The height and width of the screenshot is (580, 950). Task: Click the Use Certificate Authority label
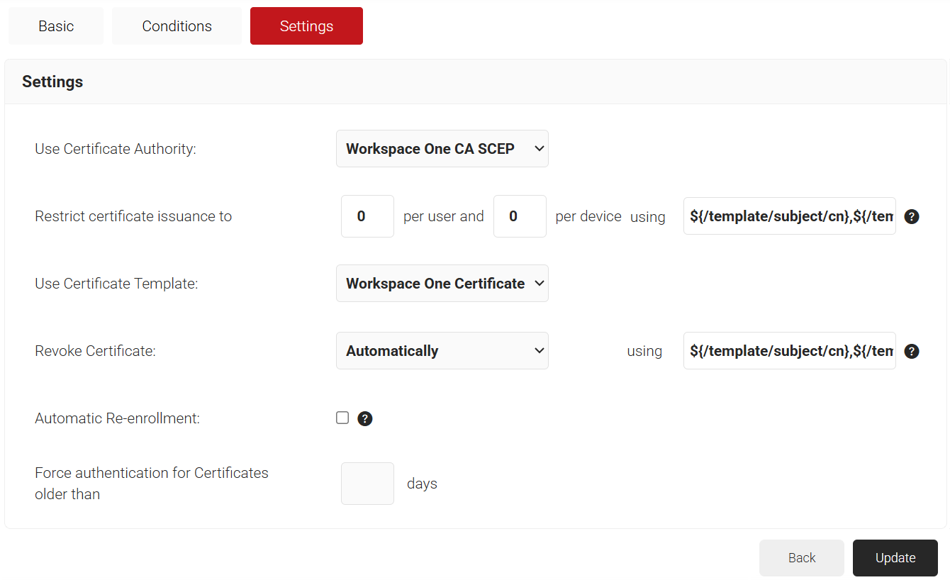(115, 149)
